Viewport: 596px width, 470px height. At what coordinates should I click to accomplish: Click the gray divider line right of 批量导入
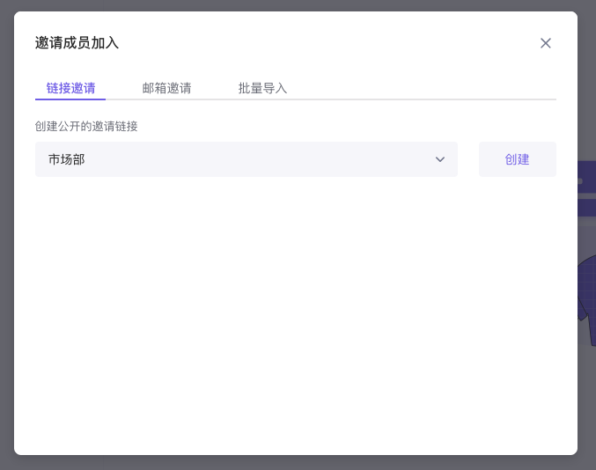(423, 99)
